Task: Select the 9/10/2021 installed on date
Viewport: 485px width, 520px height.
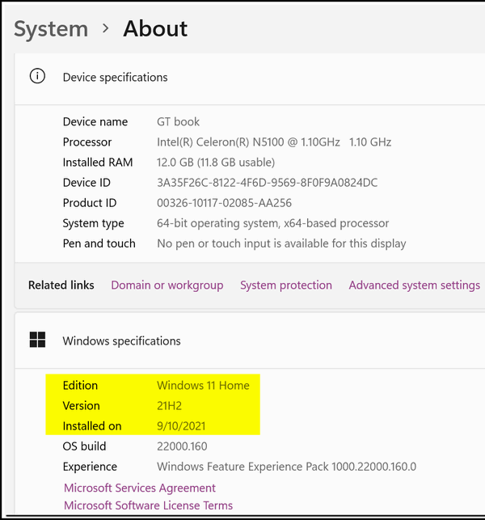Action: point(181,426)
